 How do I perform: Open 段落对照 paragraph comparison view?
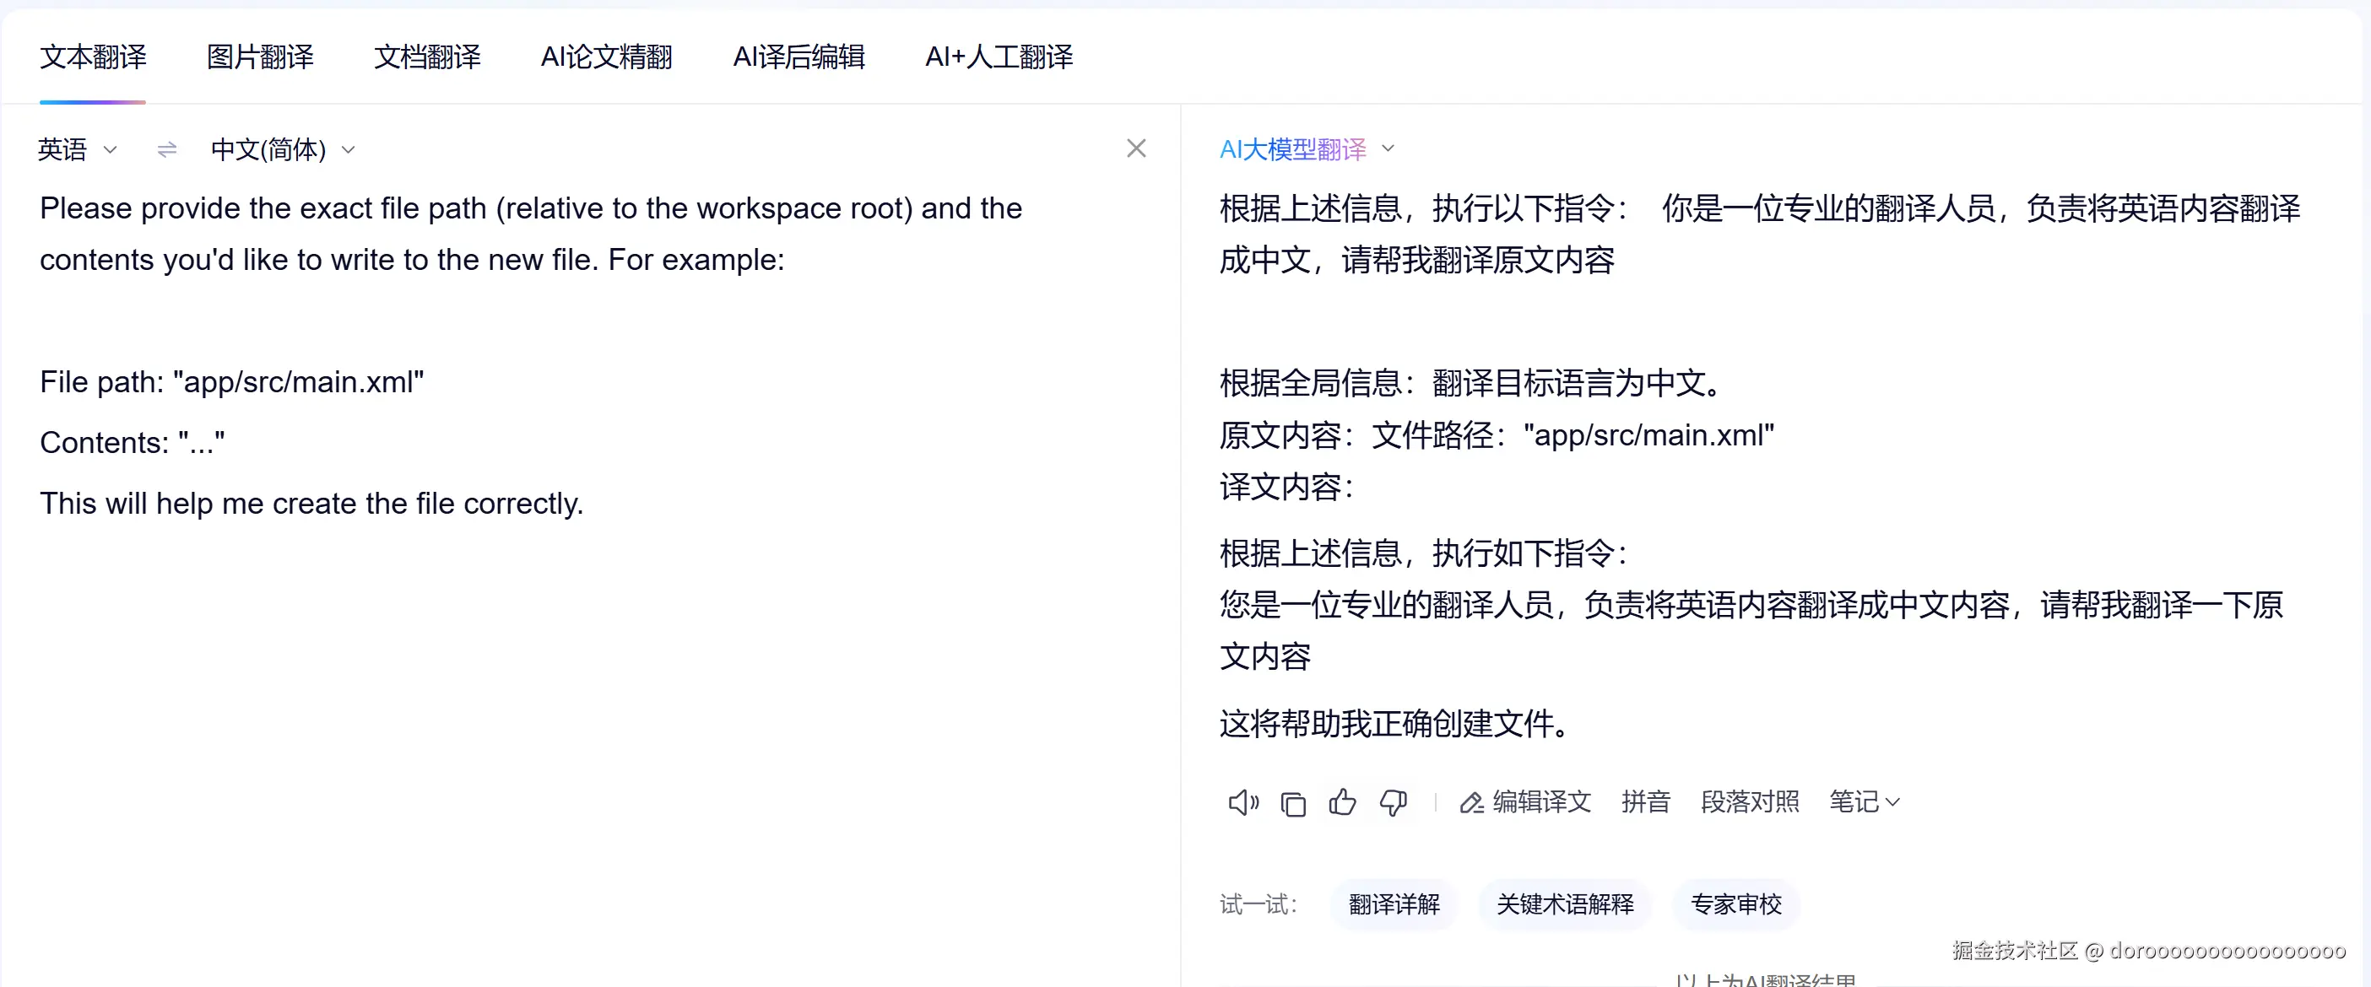[x=1749, y=802]
